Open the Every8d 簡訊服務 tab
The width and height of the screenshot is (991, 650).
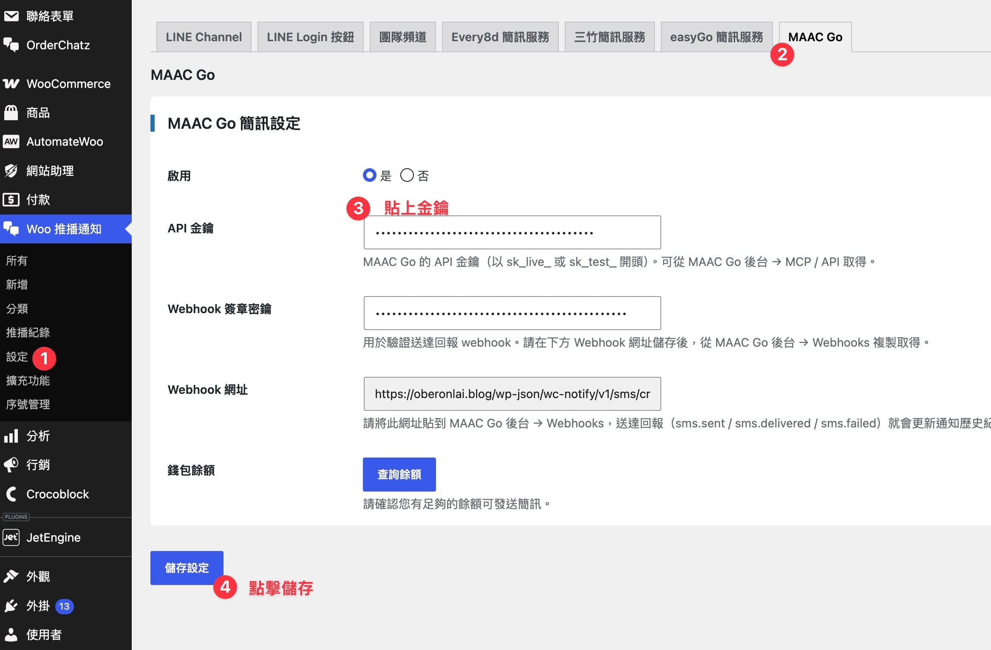(x=500, y=37)
